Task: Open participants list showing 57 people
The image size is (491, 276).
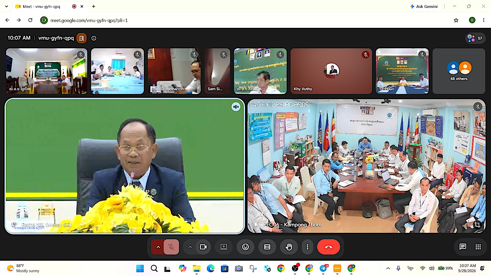Action: (475, 38)
